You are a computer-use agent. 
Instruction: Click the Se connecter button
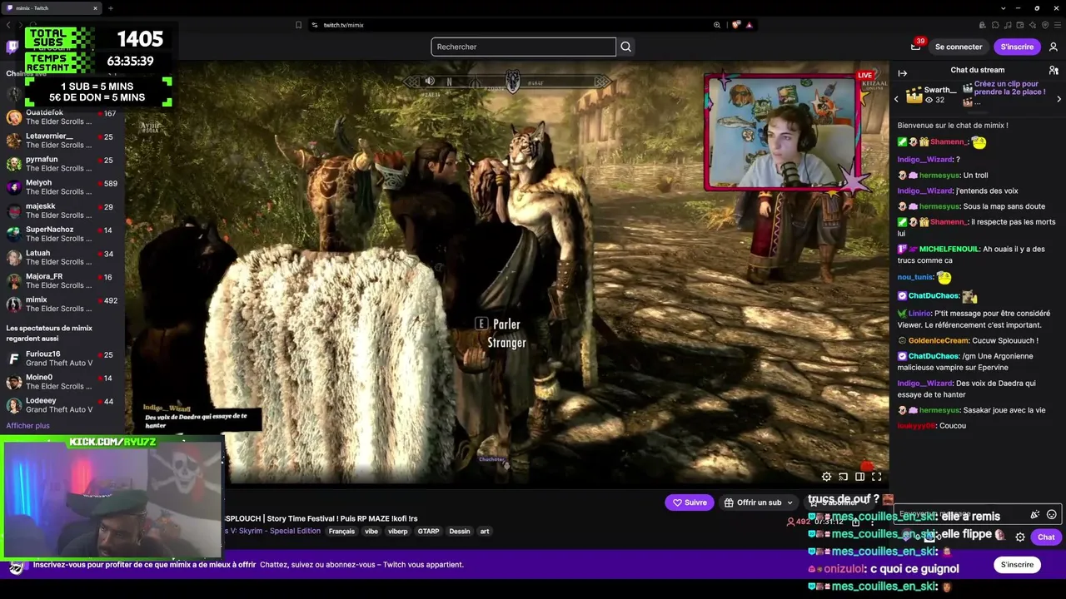959,47
